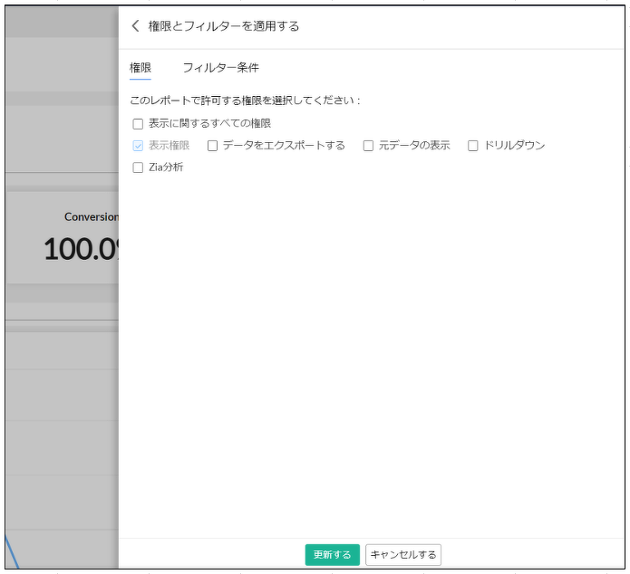Viewport: 630px width, 574px height.
Task: Enable the 表示に関するすべての権限 checkbox
Action: pyautogui.click(x=138, y=124)
